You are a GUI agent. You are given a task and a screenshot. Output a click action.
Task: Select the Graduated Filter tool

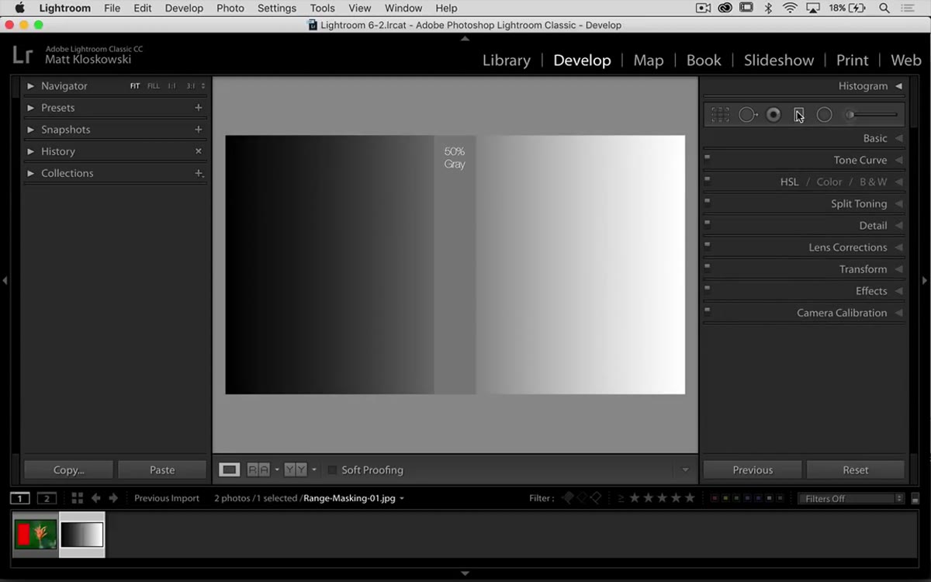(799, 115)
